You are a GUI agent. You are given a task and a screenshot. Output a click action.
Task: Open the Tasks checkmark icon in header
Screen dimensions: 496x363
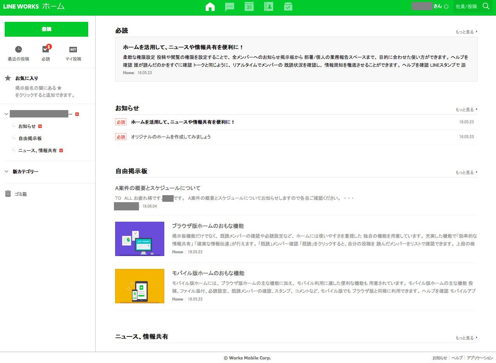coord(288,7)
